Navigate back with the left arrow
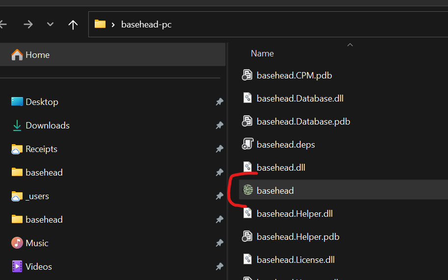The height and width of the screenshot is (280, 448). [x=3, y=25]
